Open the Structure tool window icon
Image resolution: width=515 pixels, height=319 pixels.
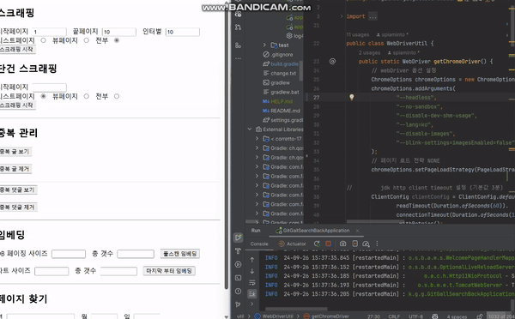238,45
